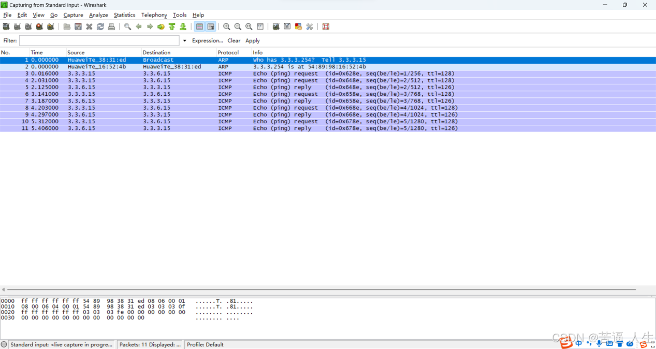The height and width of the screenshot is (349, 656).
Task: Open expert info status circle
Action: point(4,344)
